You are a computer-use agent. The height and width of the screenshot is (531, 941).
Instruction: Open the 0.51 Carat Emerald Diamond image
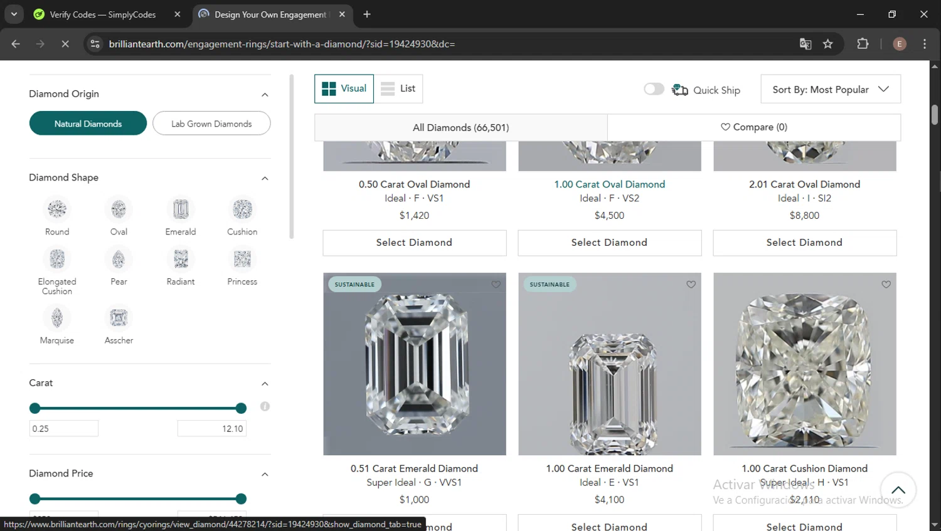point(415,364)
